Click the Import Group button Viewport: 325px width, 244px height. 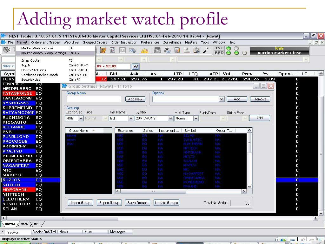80,203
